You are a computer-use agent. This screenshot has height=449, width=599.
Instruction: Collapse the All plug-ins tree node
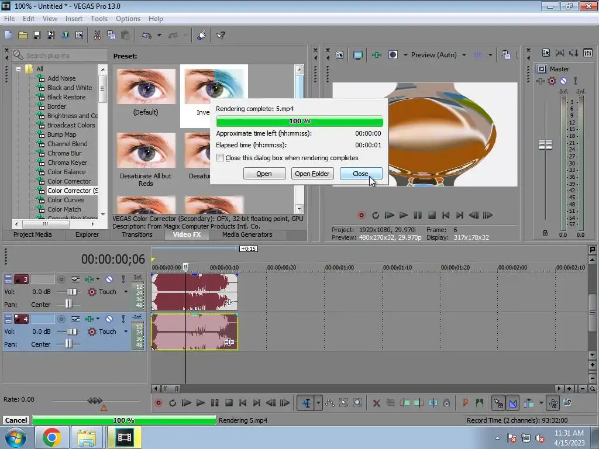(18, 69)
